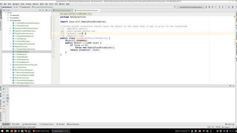Expand CopyInImmutableObjects.java node
237x133 pixels.
[10, 31]
